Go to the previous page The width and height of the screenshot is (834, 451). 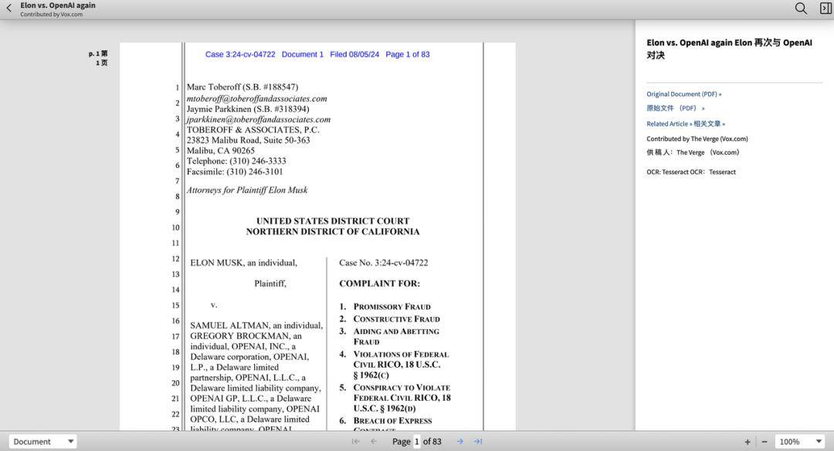click(x=374, y=442)
